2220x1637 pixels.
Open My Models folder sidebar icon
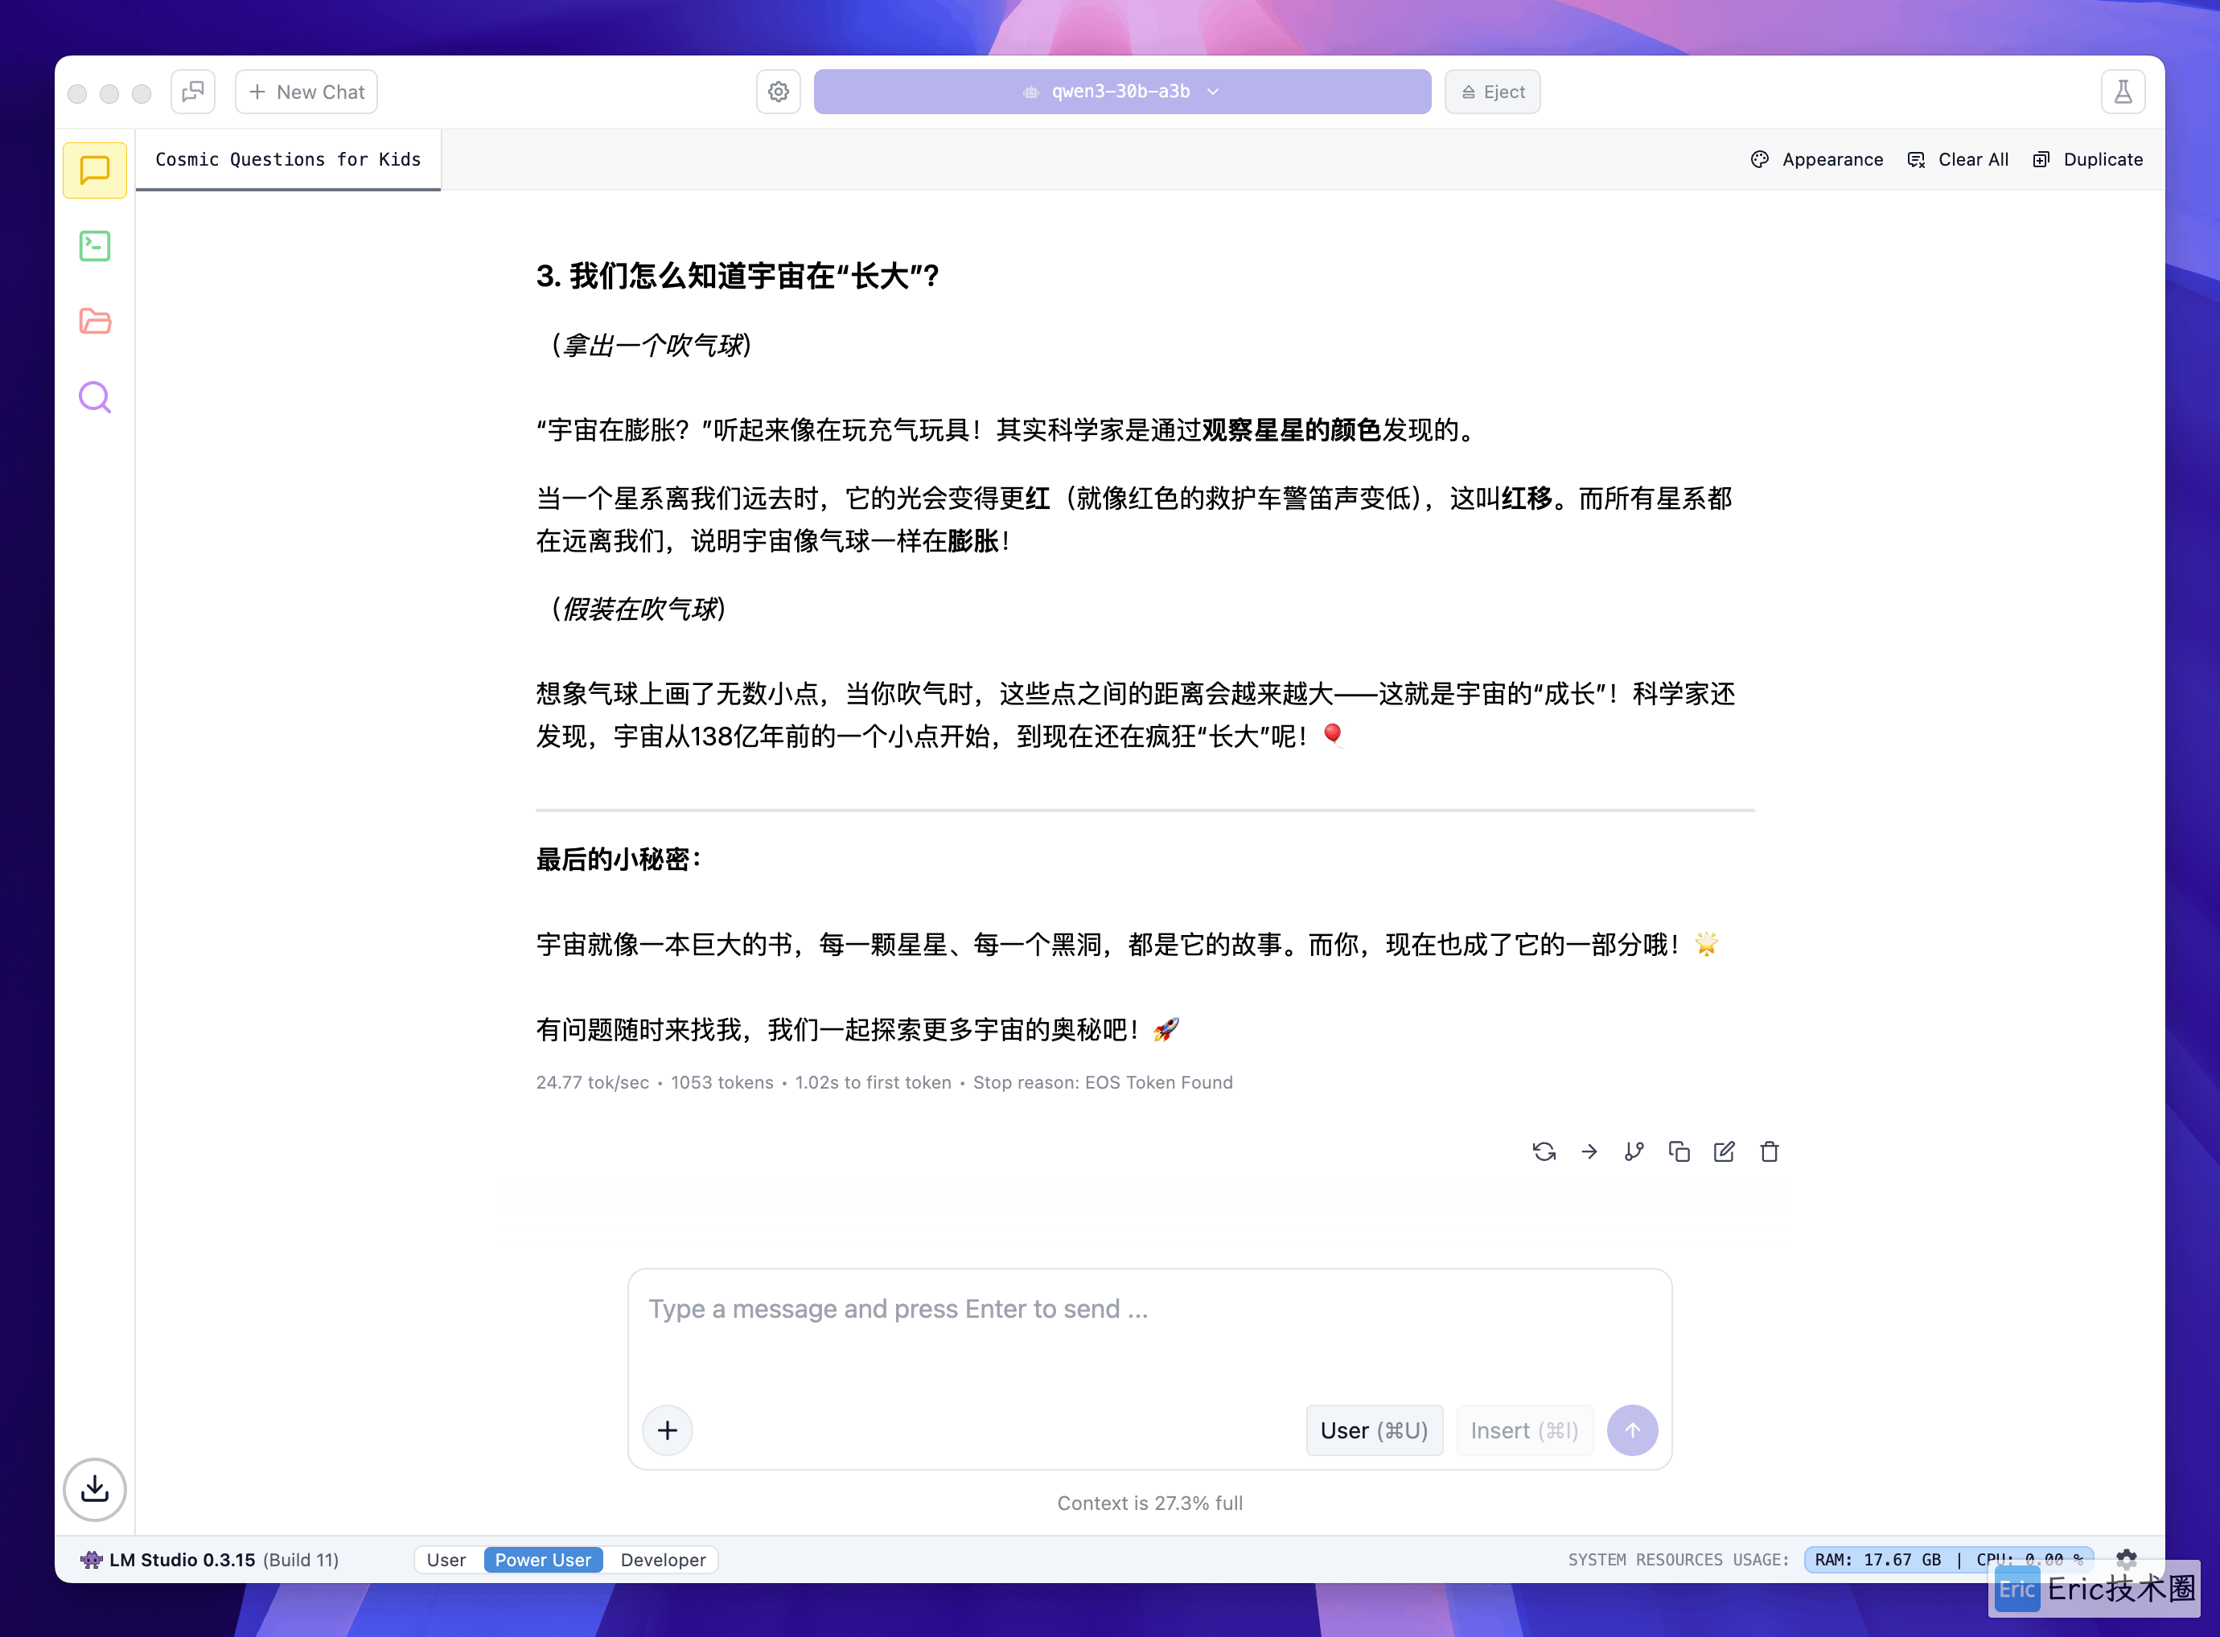point(95,321)
